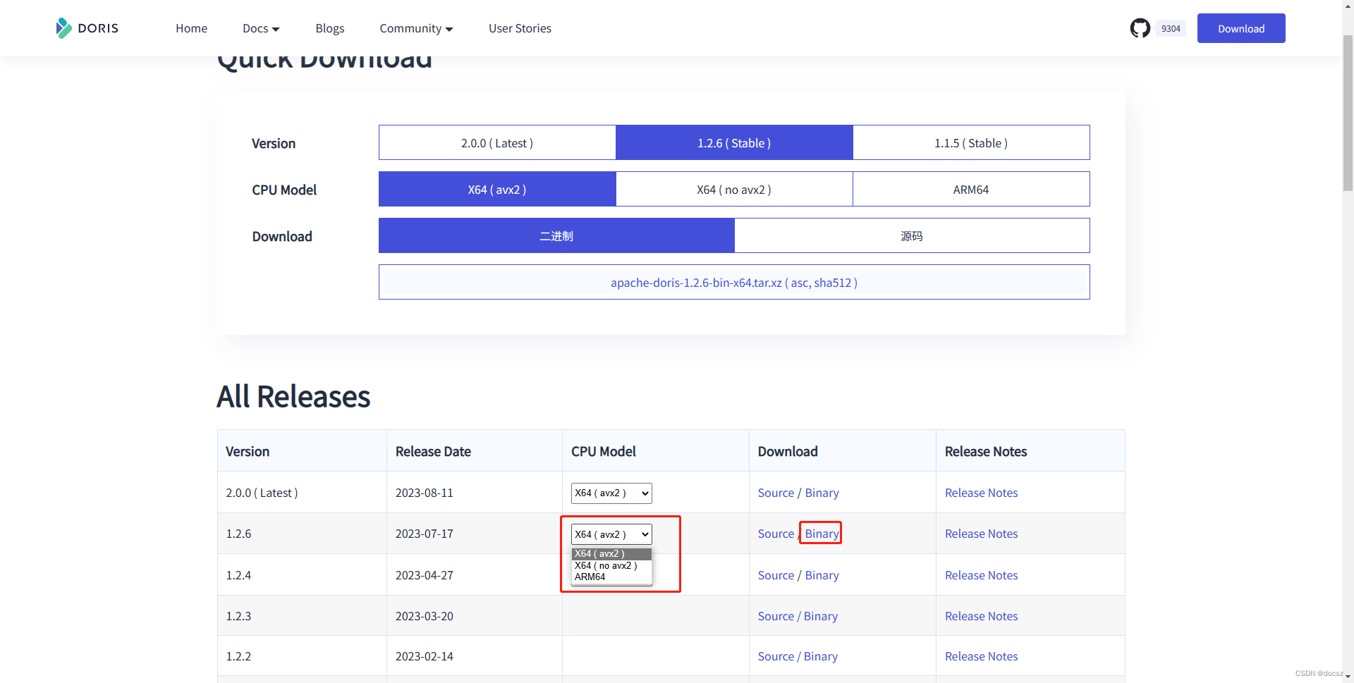Screen dimensions: 1354x683
Task: Download apache-doris-1.2.6-bin-x64.tar.xz file
Action: coord(696,283)
